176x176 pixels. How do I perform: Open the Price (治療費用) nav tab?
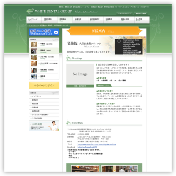(111, 20)
